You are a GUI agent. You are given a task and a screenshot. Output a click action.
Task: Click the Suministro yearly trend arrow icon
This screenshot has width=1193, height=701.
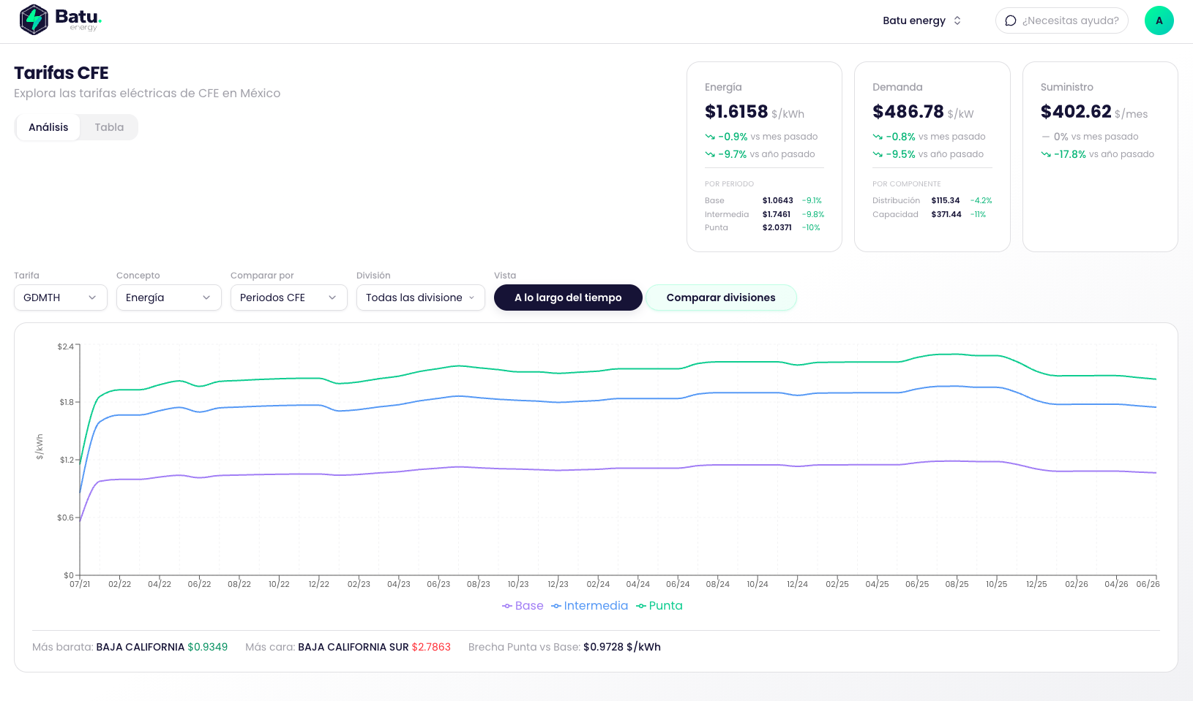tap(1046, 154)
